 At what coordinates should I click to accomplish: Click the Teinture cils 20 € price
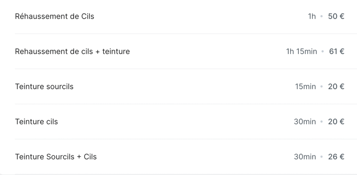pos(336,122)
